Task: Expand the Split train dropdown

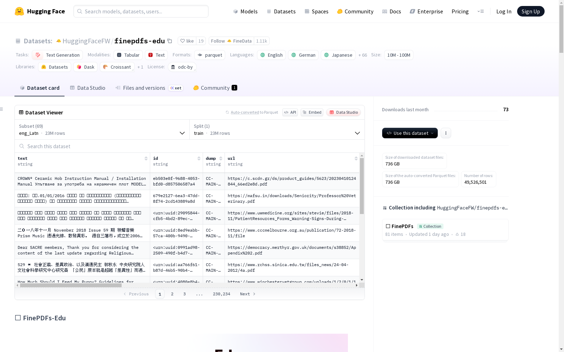Action: pos(277,130)
